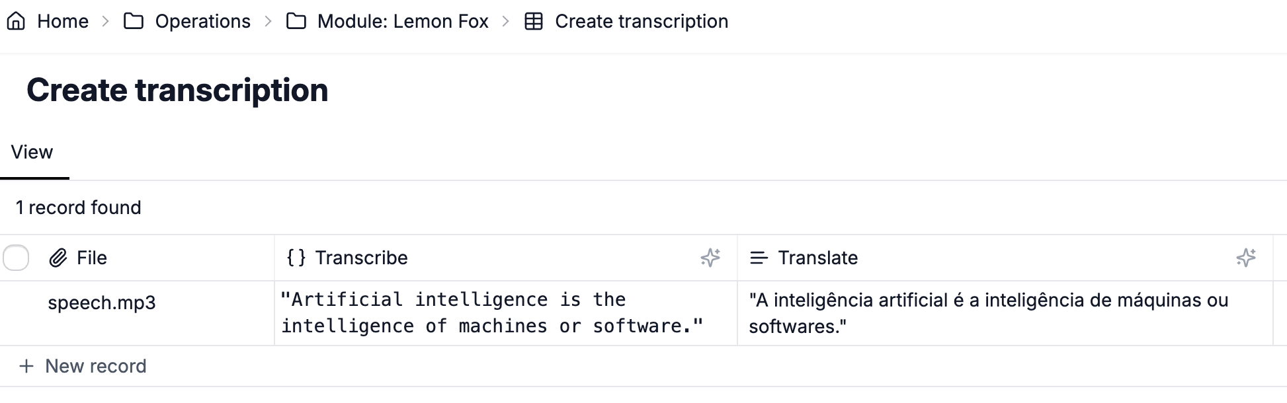
Task: Select the Translate cell with Portuguese text
Action: (x=1005, y=313)
